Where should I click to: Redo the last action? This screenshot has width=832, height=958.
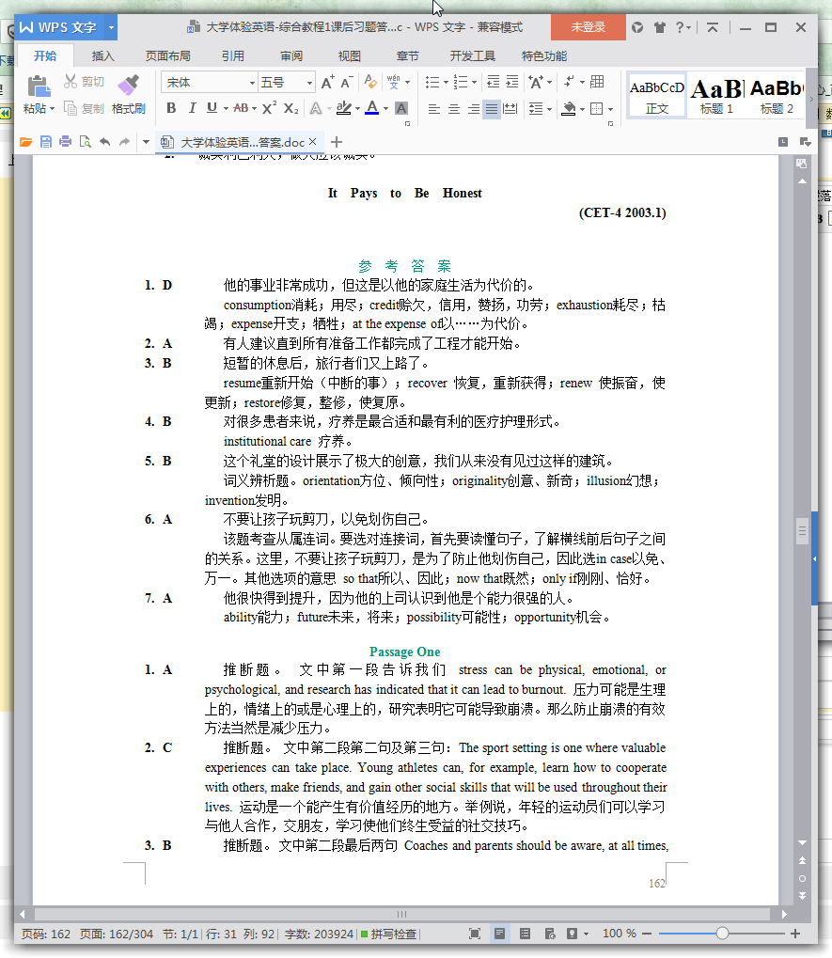(125, 142)
